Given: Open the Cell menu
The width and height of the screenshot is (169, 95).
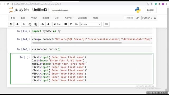Looking at the screenshot, I should tap(57, 18).
